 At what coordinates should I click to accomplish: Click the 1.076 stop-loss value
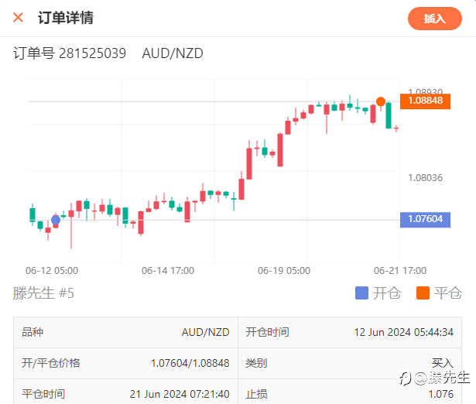(441, 394)
